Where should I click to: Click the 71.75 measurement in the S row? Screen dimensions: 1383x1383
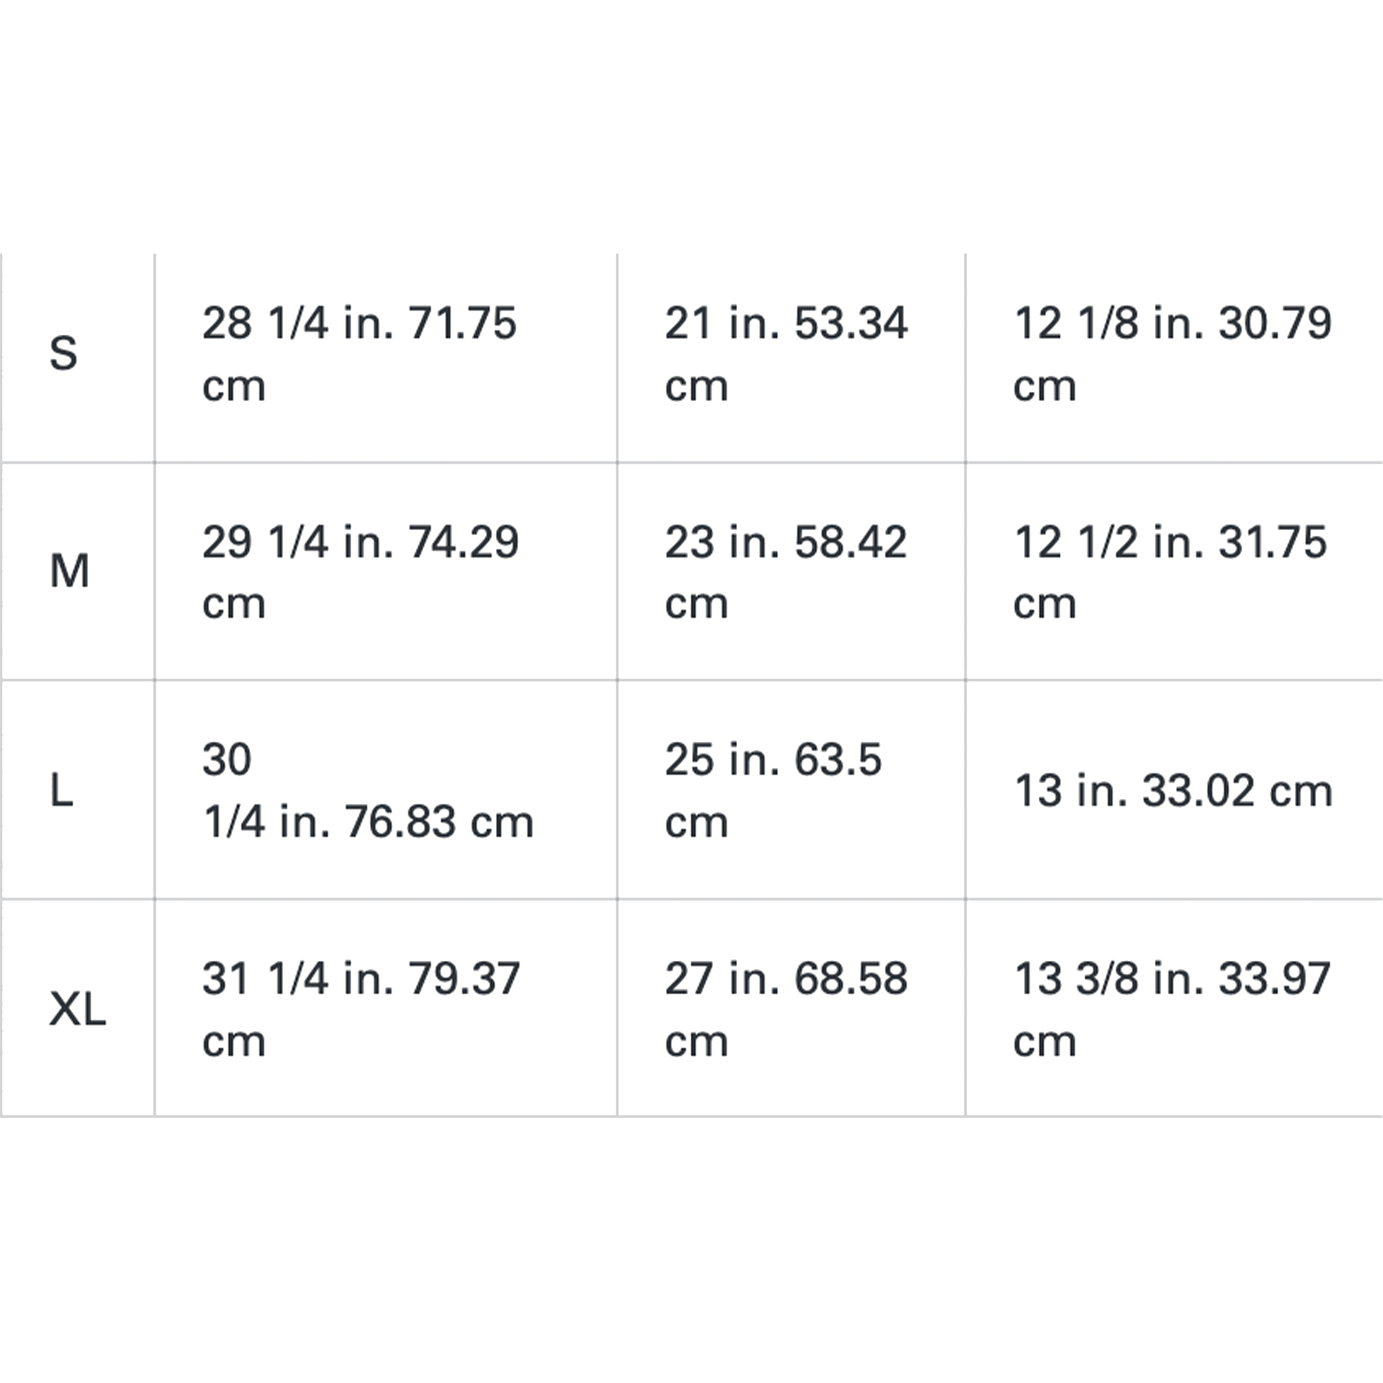click(463, 323)
